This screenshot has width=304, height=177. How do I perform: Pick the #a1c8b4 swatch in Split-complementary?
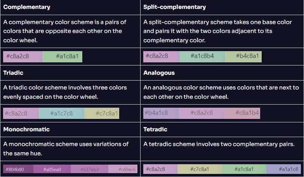click(202, 57)
